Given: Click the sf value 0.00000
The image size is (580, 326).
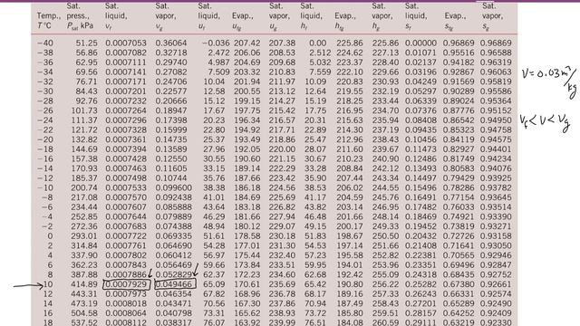Looking at the screenshot, I should tap(420, 43).
